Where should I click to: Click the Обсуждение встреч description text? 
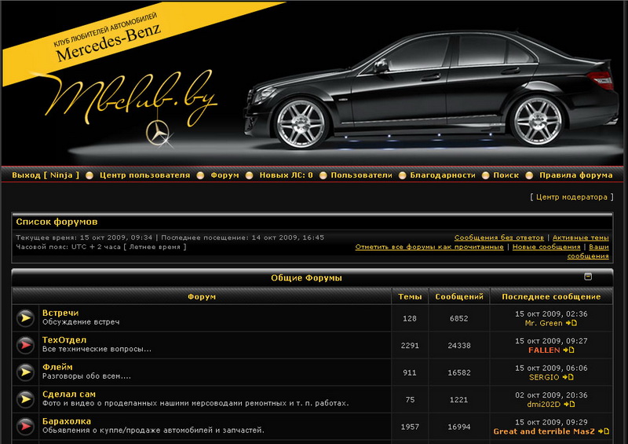81,321
